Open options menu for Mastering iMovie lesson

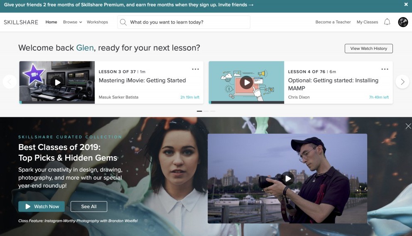195,69
